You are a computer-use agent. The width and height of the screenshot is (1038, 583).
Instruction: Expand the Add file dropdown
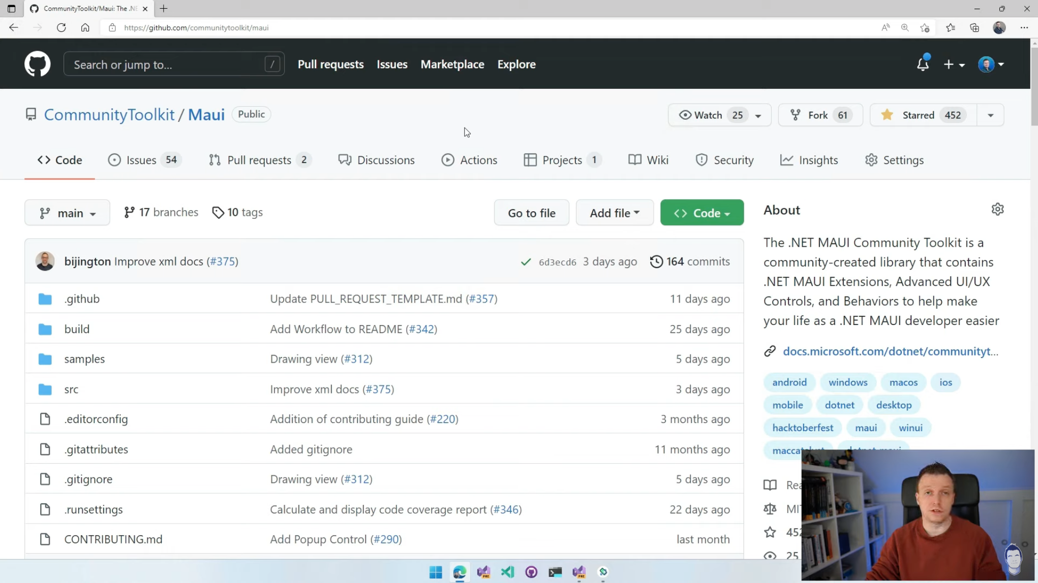614,213
